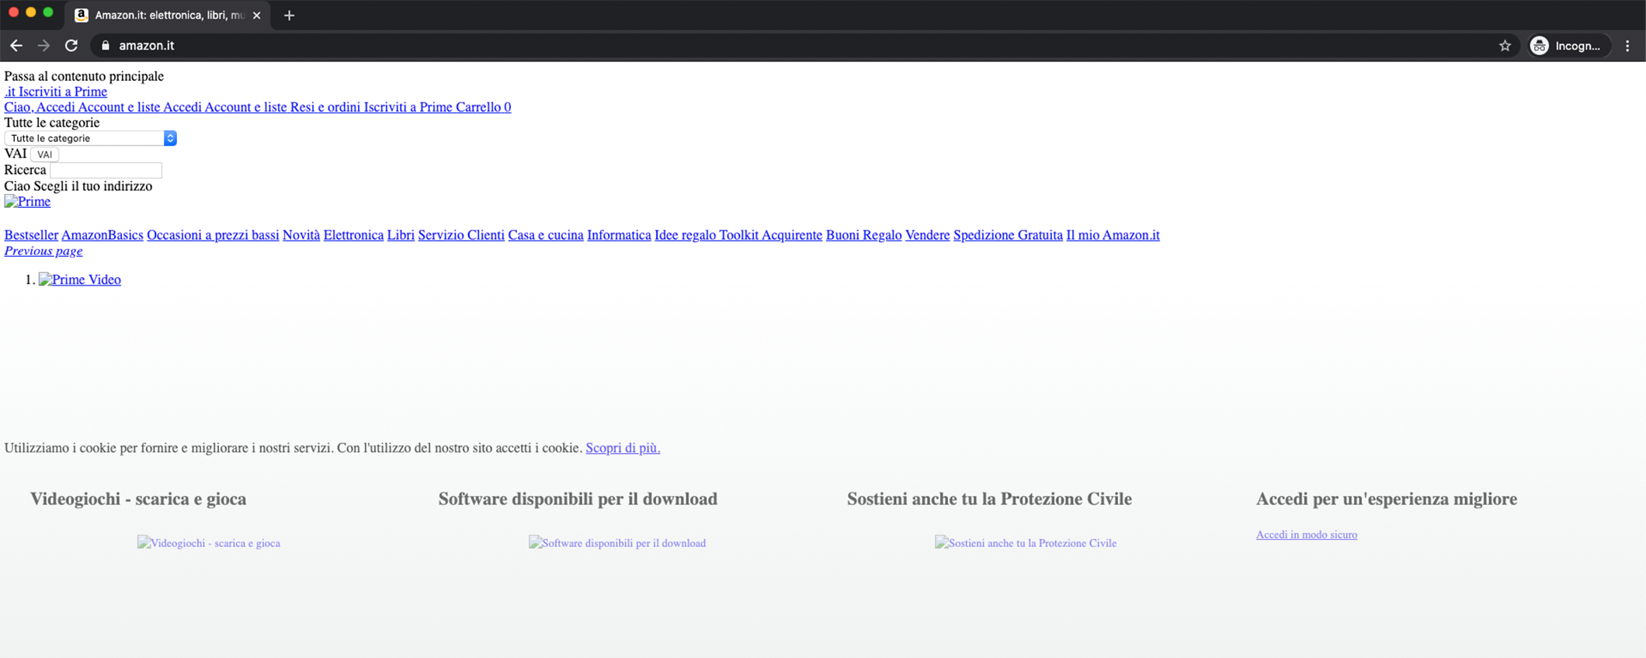The height and width of the screenshot is (658, 1646).
Task: Click Ciao, Accedi Account e liste
Action: tap(82, 107)
